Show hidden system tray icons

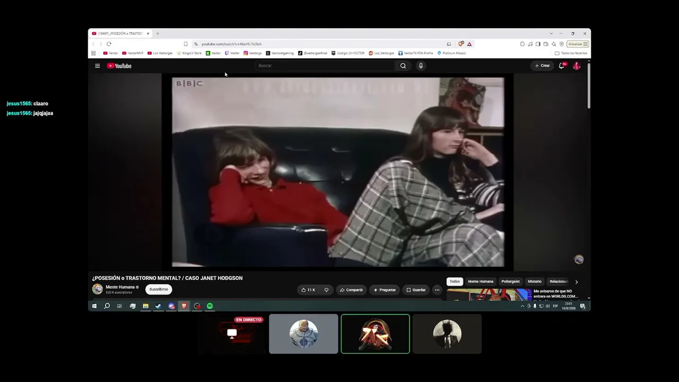click(523, 306)
